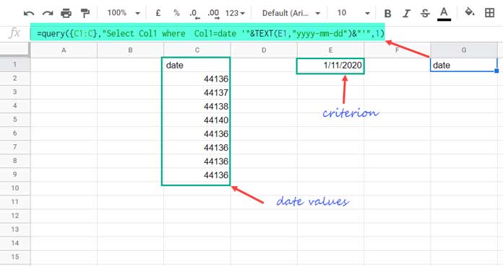The image size is (503, 266).
Task: Print the spreadsheet
Action: [x=66, y=14]
